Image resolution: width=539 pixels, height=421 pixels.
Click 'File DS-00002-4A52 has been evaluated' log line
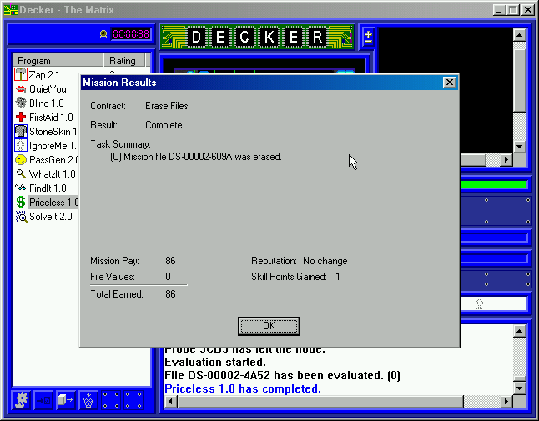click(x=282, y=375)
